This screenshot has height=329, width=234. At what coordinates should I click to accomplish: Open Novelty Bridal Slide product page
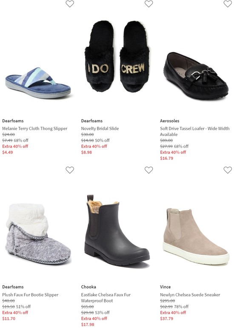(x=100, y=128)
